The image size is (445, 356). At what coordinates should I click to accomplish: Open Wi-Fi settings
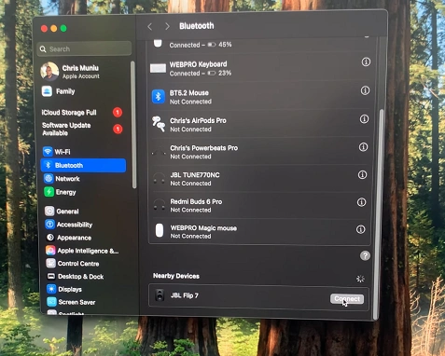click(x=57, y=152)
